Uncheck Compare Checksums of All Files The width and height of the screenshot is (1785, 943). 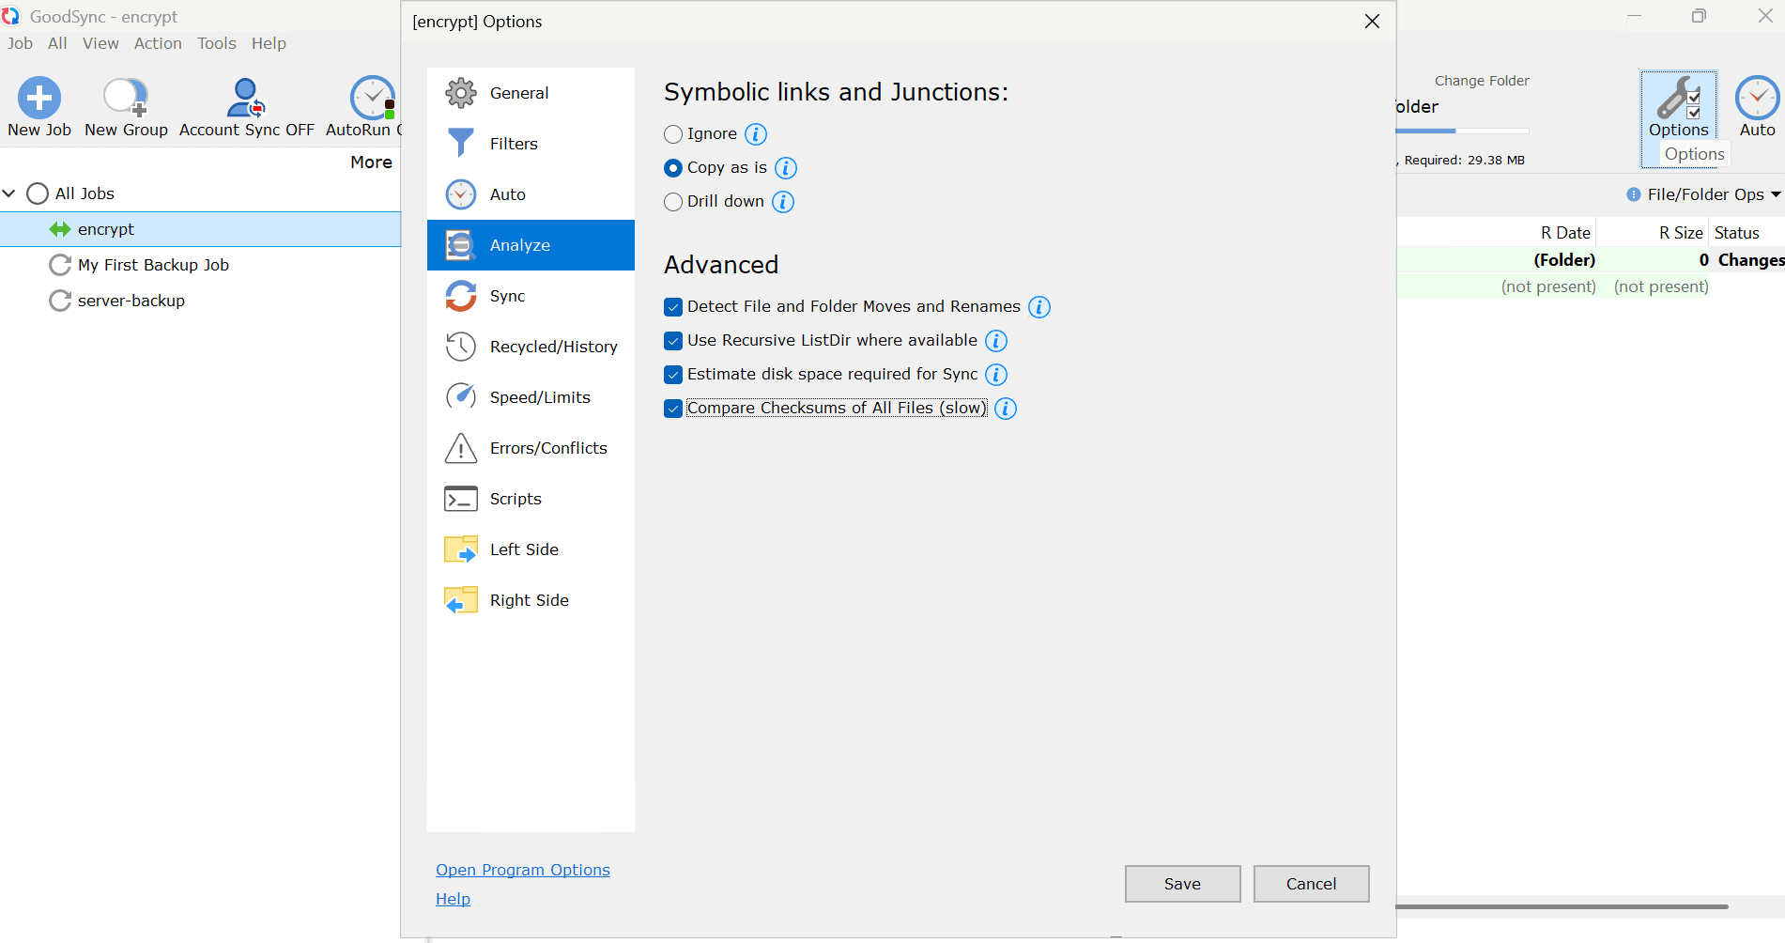[673, 409]
